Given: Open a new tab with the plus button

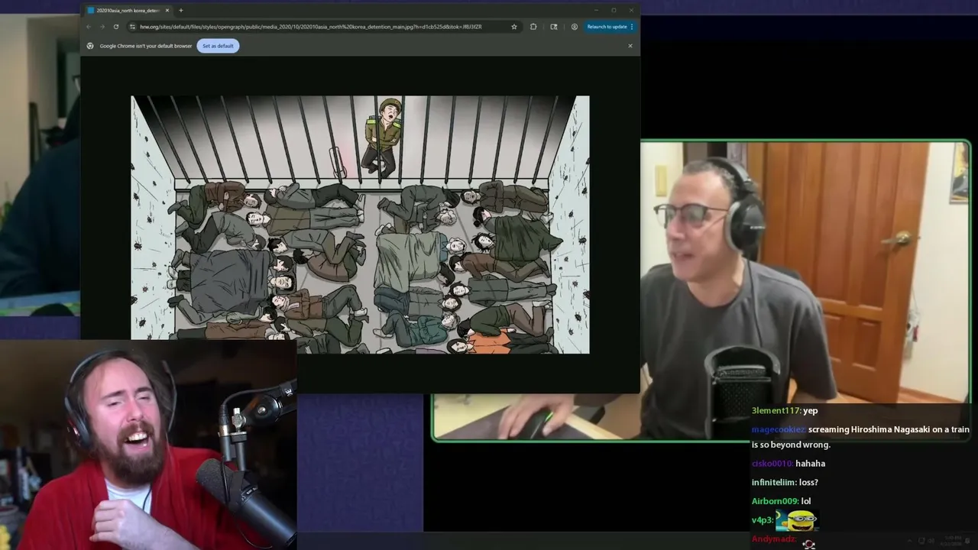Looking at the screenshot, I should pyautogui.click(x=181, y=11).
